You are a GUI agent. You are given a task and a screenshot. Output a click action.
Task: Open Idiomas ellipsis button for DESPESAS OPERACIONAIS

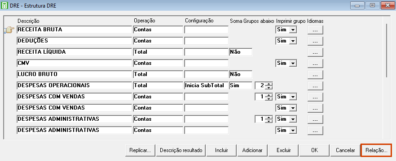pyautogui.click(x=315, y=86)
